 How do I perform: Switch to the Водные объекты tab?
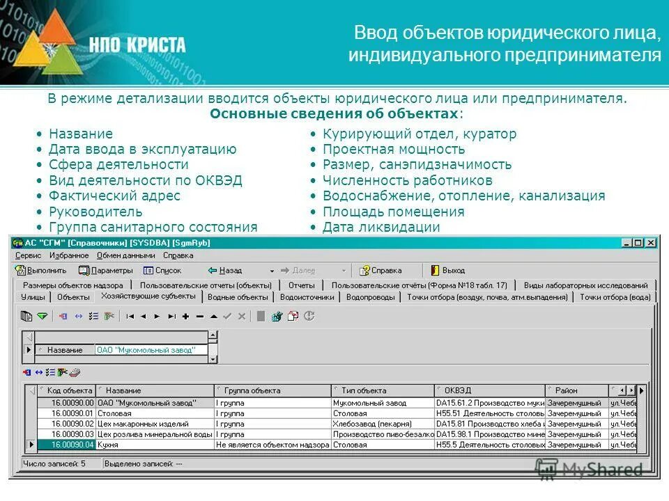click(x=238, y=297)
